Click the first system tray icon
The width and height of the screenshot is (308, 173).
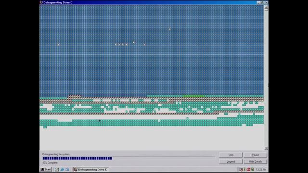[241, 170]
